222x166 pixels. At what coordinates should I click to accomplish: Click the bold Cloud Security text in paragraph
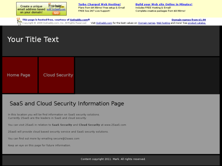click(89, 125)
